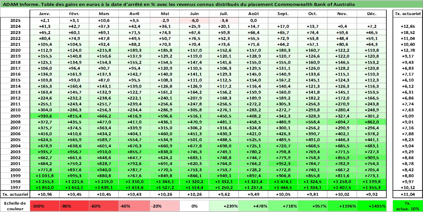Viewport: 423px width, 212px height.
Task: Select the Juin column header
Action: [194, 14]
